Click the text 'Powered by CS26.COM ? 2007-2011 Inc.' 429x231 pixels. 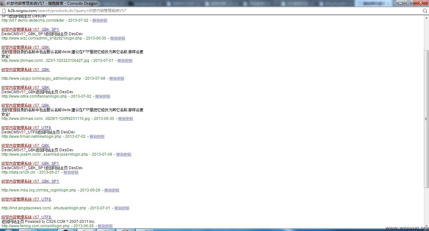(60, 222)
